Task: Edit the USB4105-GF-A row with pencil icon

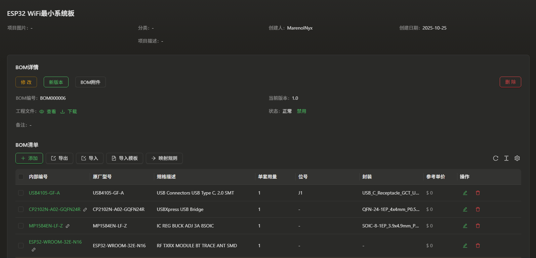Action: [465, 193]
